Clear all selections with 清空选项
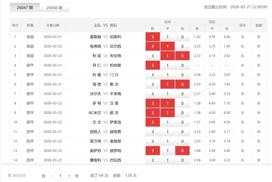 (19, 176)
